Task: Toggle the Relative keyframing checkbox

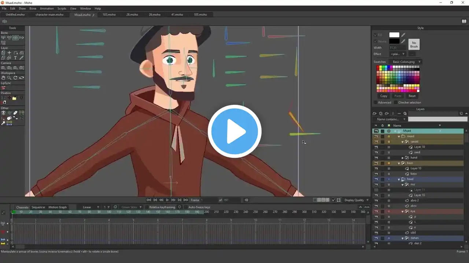Action: [x=147, y=207]
